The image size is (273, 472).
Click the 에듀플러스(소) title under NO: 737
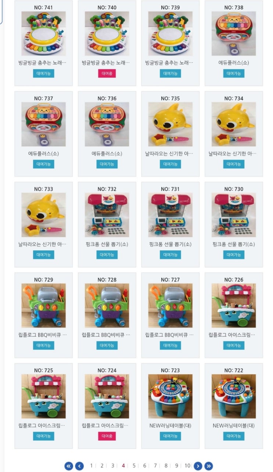click(x=43, y=153)
